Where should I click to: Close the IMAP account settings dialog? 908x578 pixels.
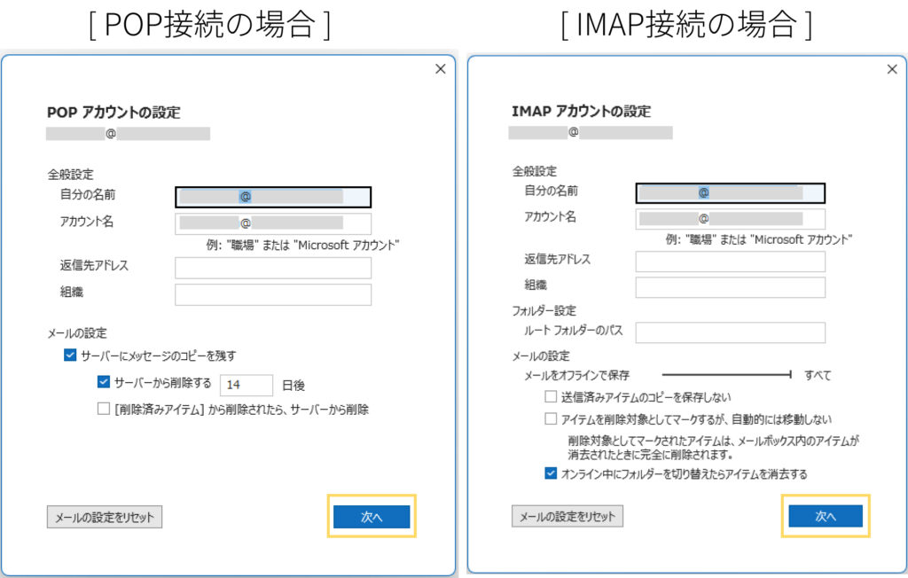[892, 69]
